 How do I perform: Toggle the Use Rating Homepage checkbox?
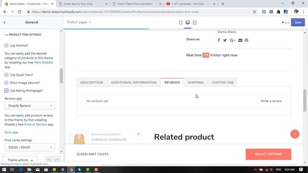click(x=6, y=91)
